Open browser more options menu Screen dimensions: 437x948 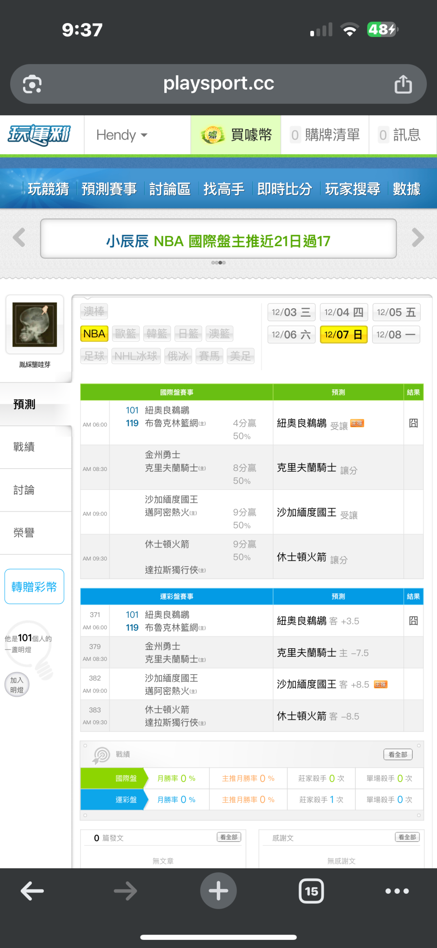(397, 890)
